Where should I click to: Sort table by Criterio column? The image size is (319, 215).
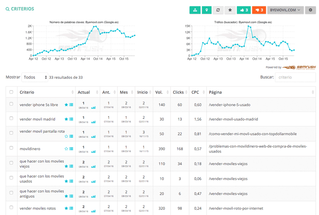46,92
